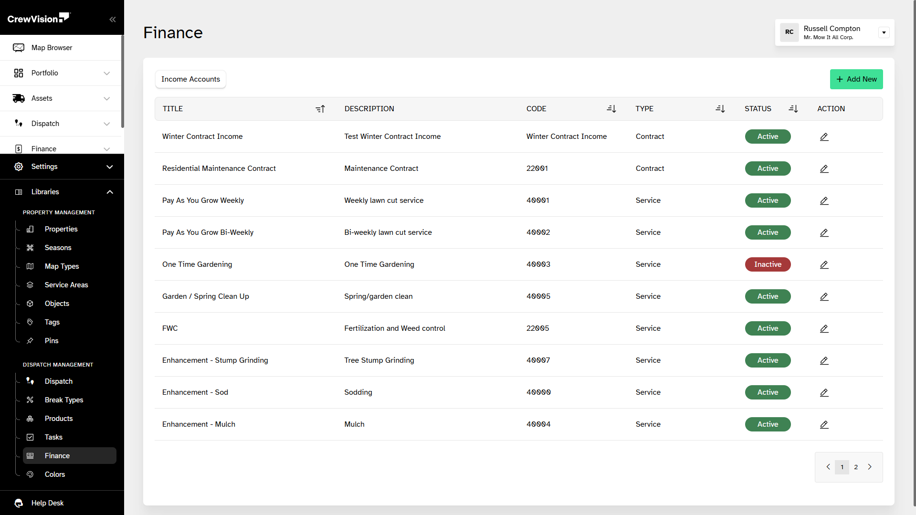Click the Service Areas layers icon

(30, 285)
